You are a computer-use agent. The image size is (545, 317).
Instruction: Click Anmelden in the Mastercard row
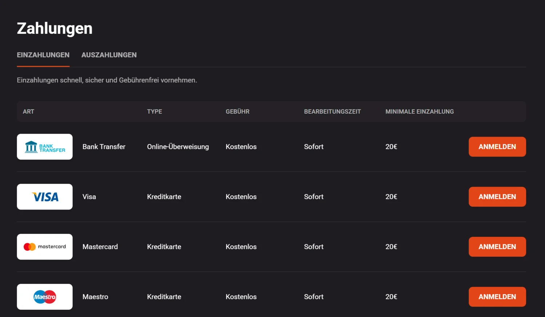[497, 247]
